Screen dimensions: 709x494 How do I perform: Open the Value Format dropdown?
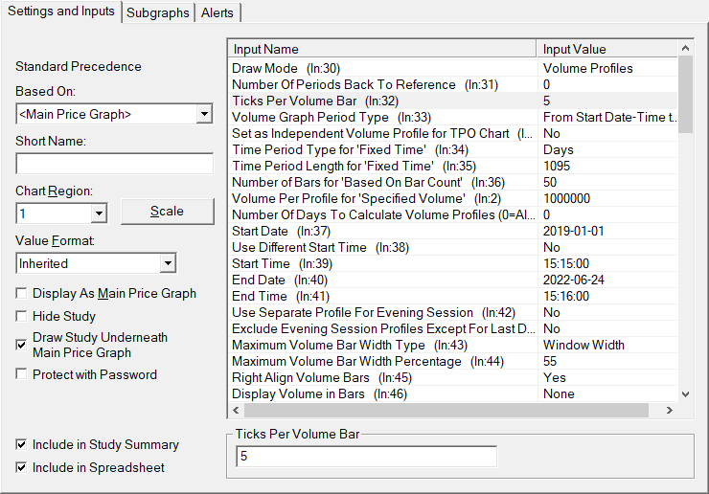click(168, 263)
